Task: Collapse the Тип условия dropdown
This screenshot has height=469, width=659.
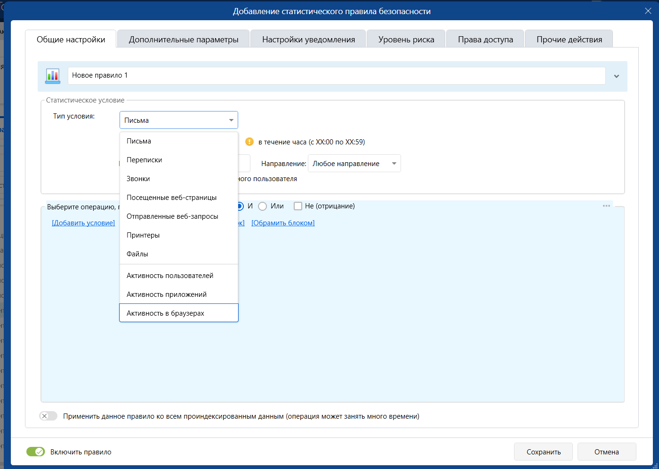Action: click(179, 120)
